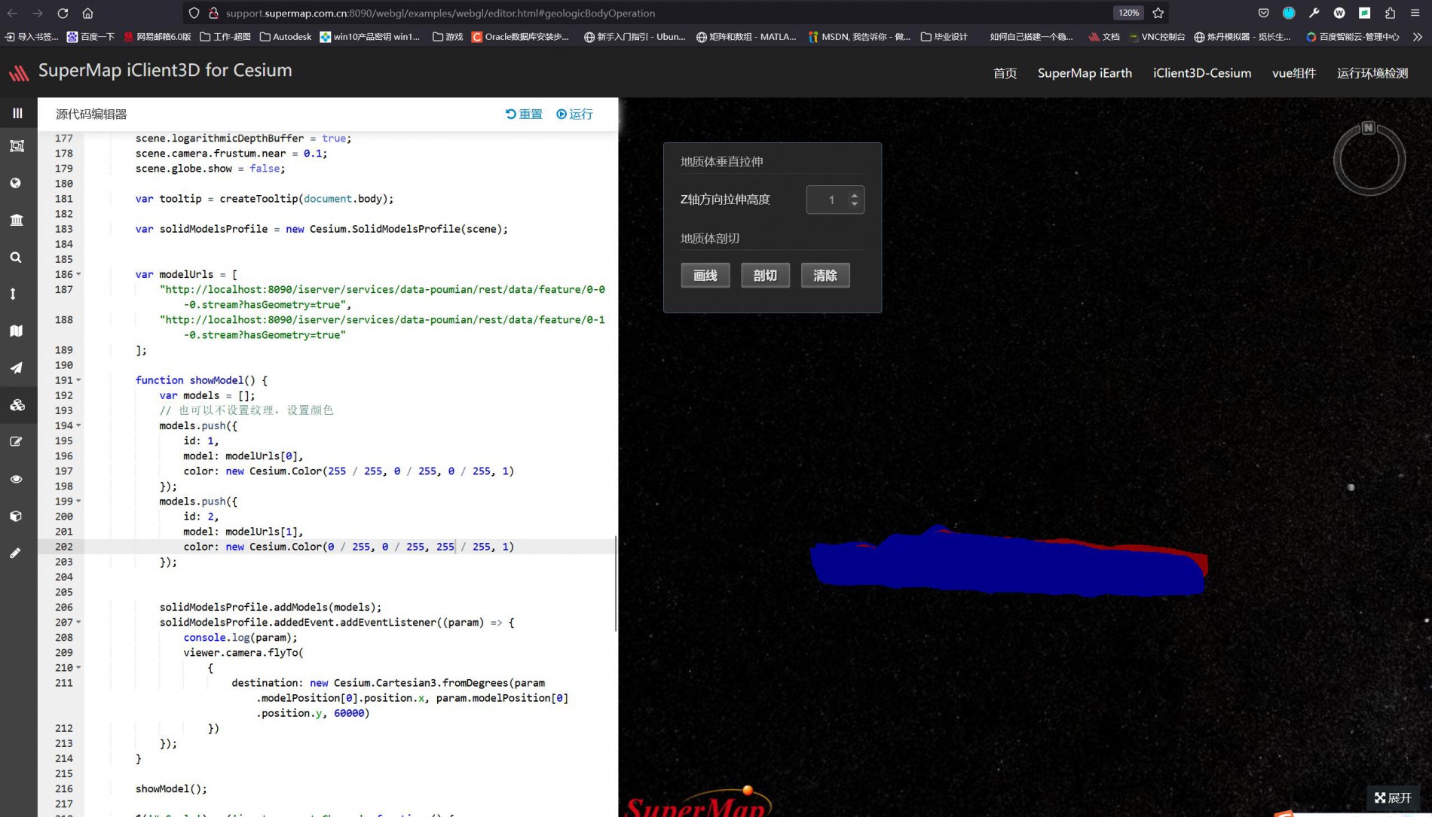Click the magnifier search icon in sidebar
The image size is (1432, 817).
pyautogui.click(x=16, y=258)
